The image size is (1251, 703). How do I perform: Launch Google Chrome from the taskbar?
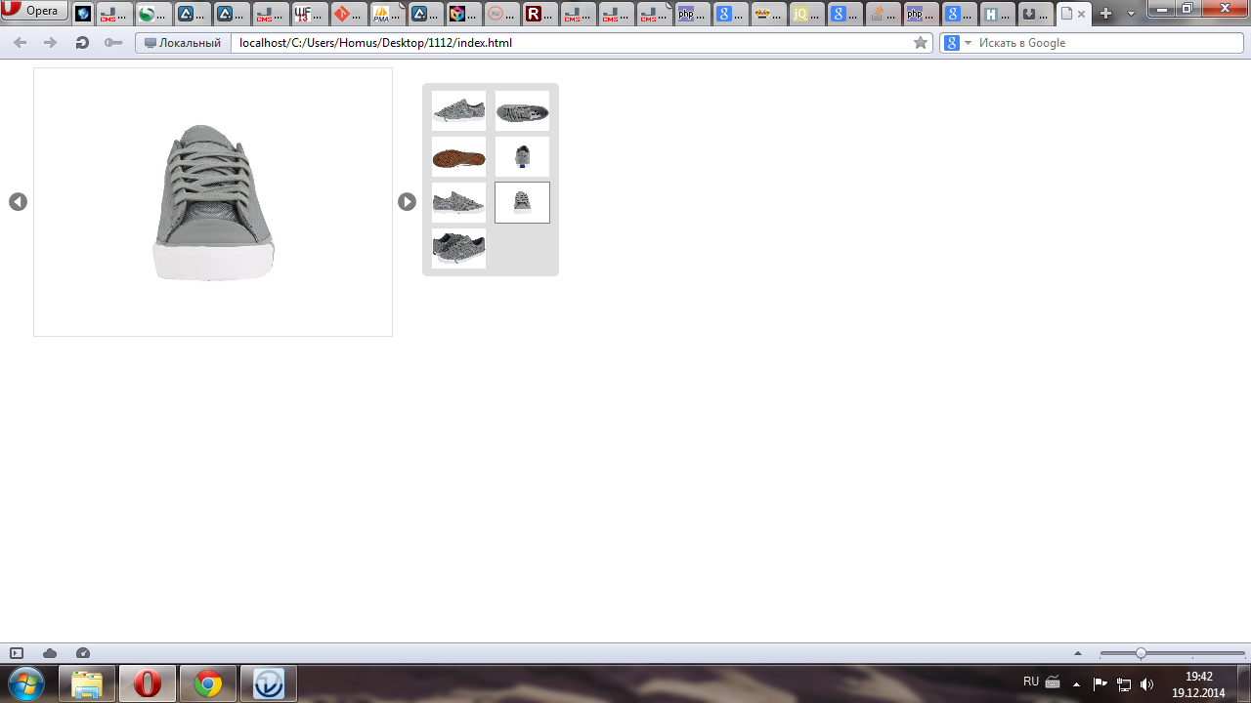[x=208, y=683]
